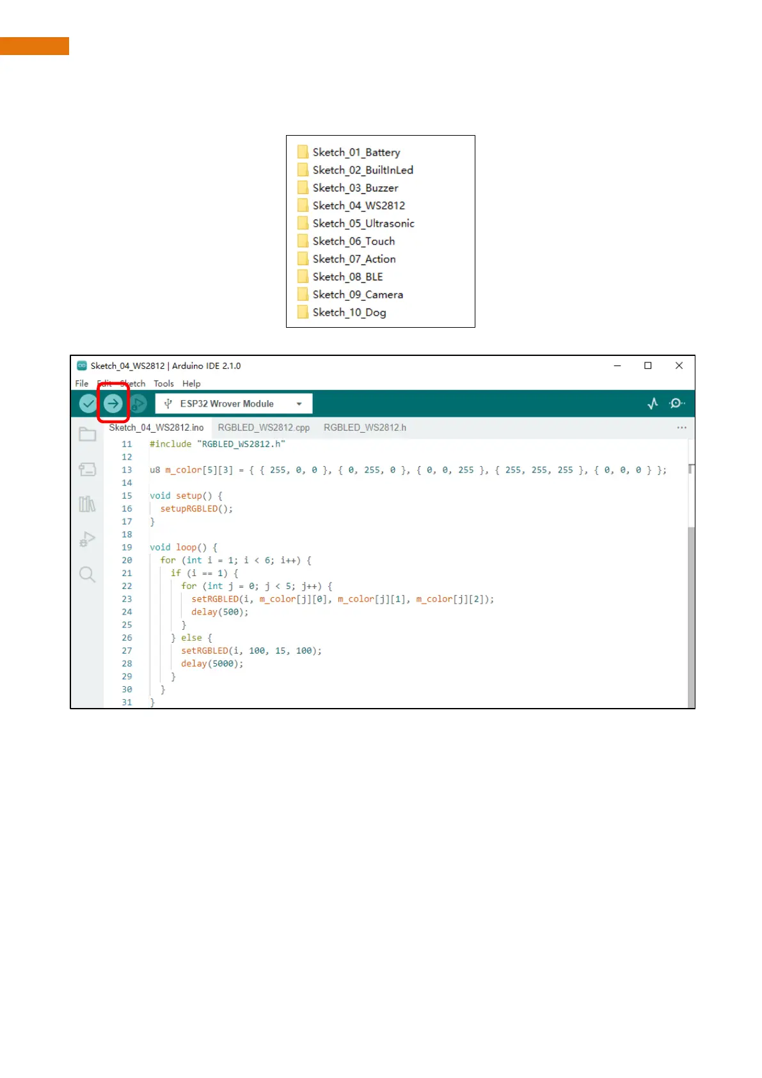The width and height of the screenshot is (762, 1078).
Task: Open the File menu
Action: [82, 383]
